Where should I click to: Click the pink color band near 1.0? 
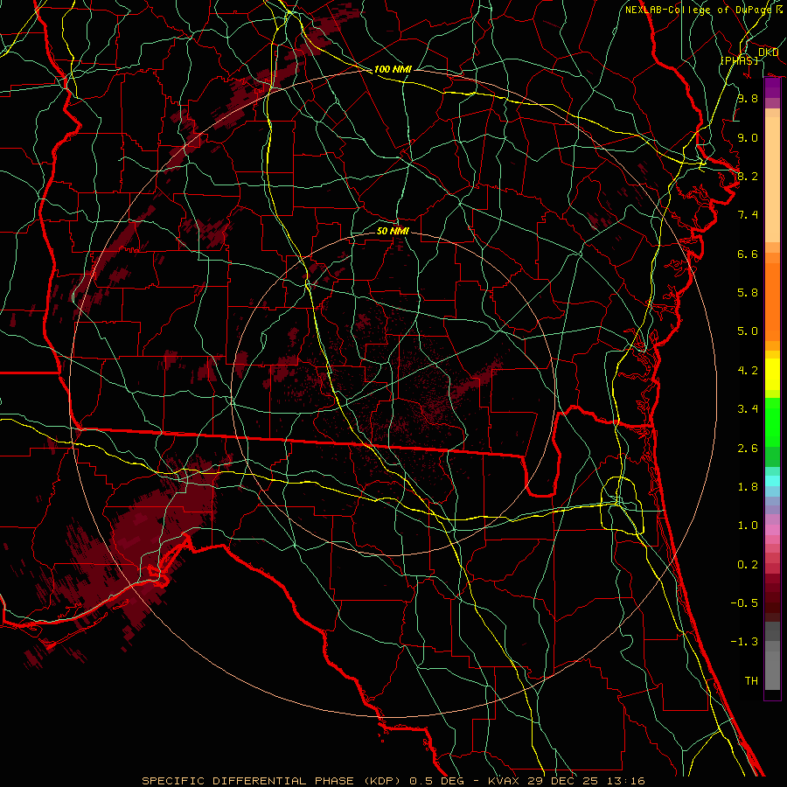pyautogui.click(x=772, y=527)
